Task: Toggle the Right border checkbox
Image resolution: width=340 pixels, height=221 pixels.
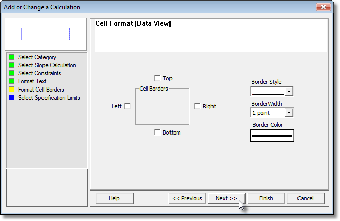Action: [197, 106]
